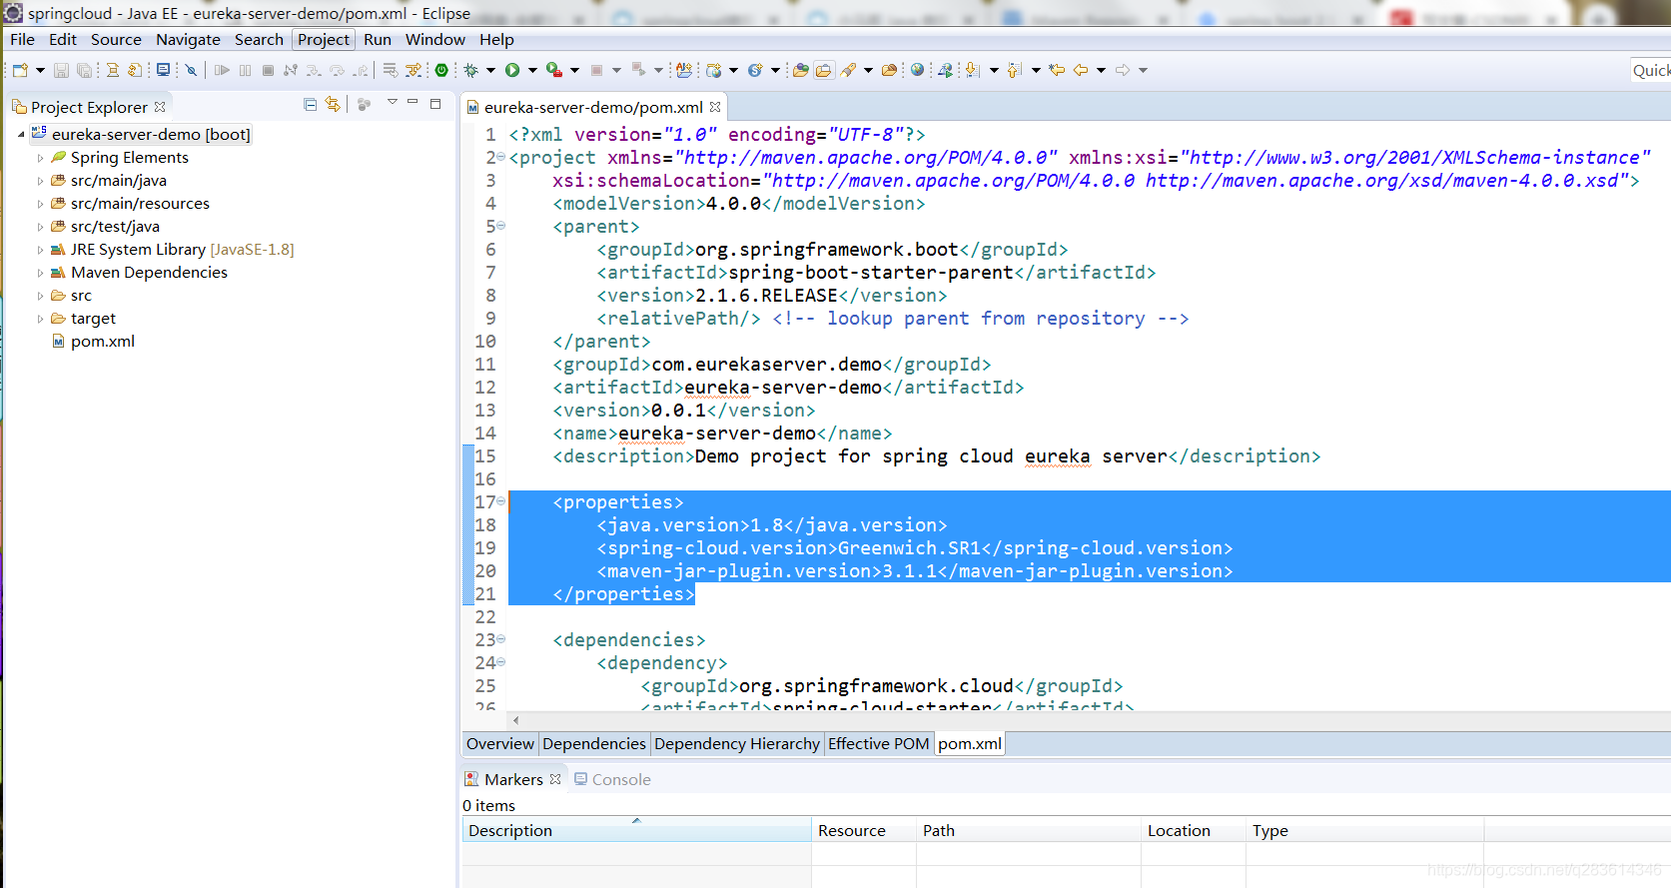Toggle Link with Editor in Project Explorer

[333, 104]
